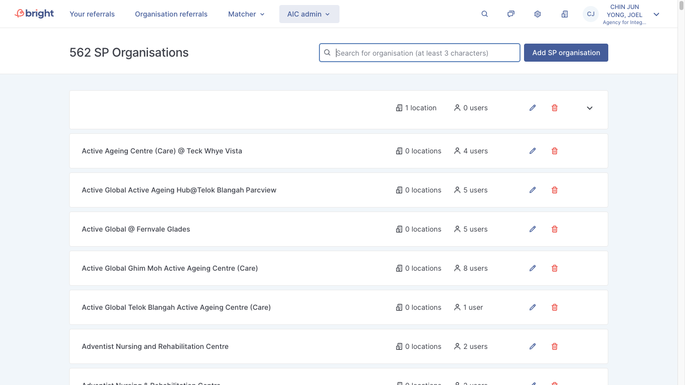Open the chat messages icon
Screen dimensions: 685x385
[x=510, y=14]
